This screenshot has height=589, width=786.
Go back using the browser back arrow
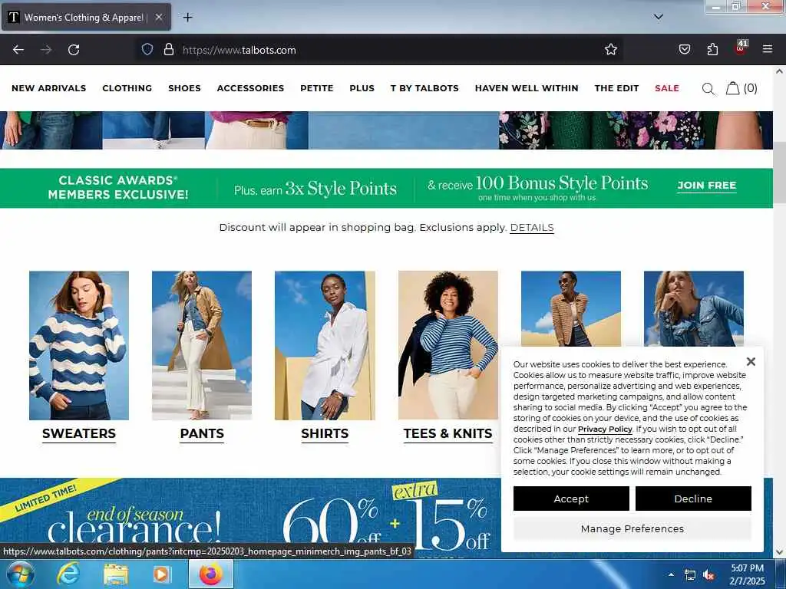pos(18,50)
